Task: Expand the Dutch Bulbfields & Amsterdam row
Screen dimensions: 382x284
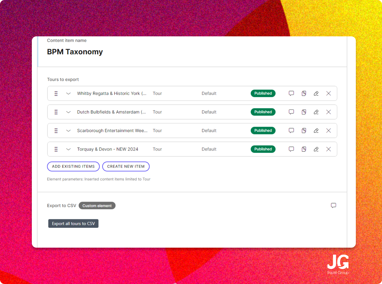Action: click(68, 112)
